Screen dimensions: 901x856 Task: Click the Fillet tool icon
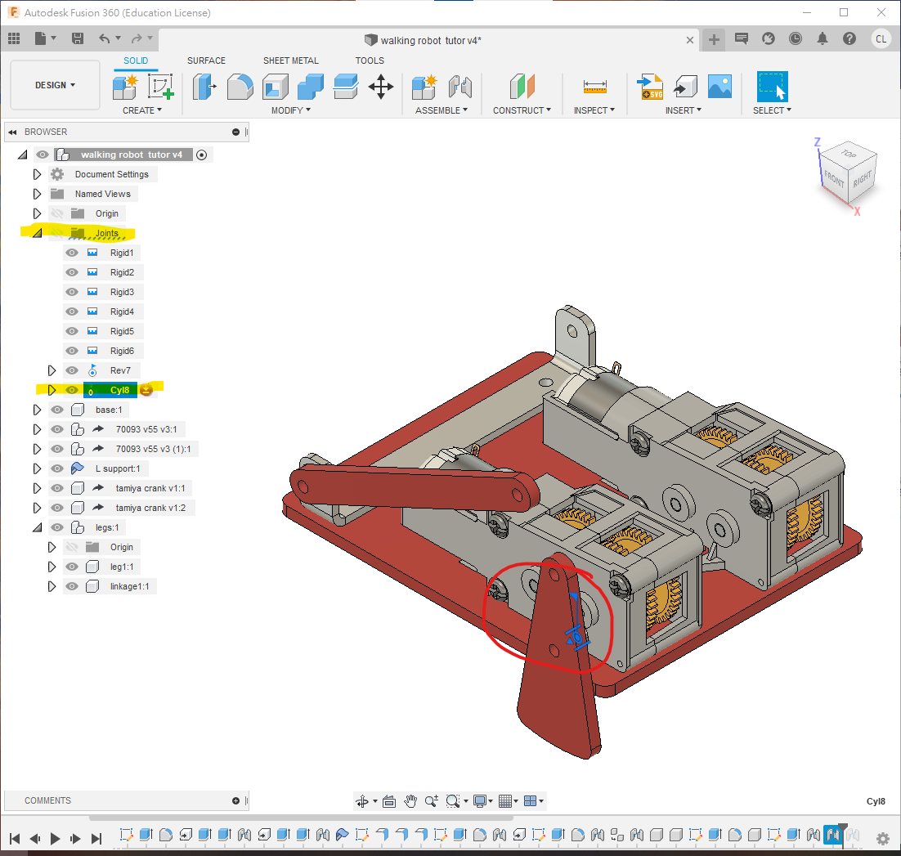point(240,86)
